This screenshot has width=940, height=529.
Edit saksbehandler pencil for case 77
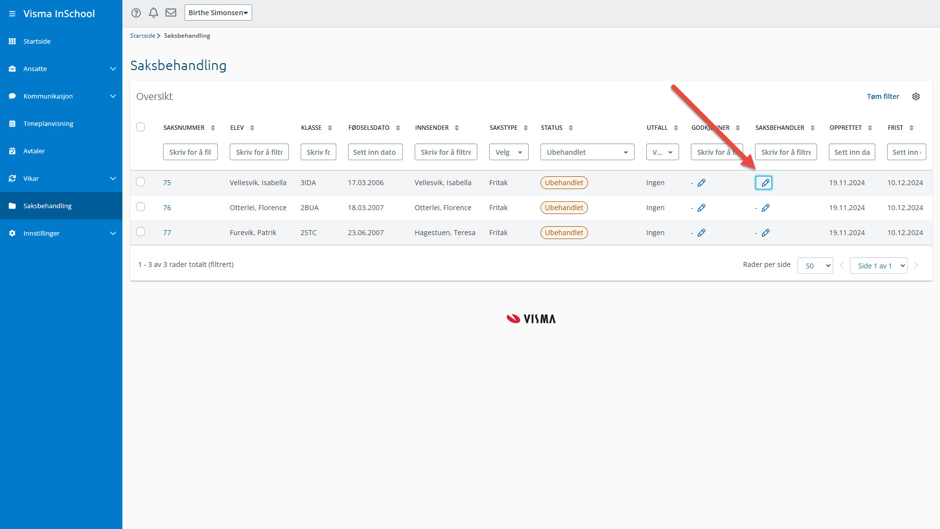[x=766, y=233]
